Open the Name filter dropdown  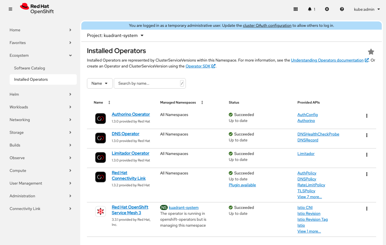100,83
